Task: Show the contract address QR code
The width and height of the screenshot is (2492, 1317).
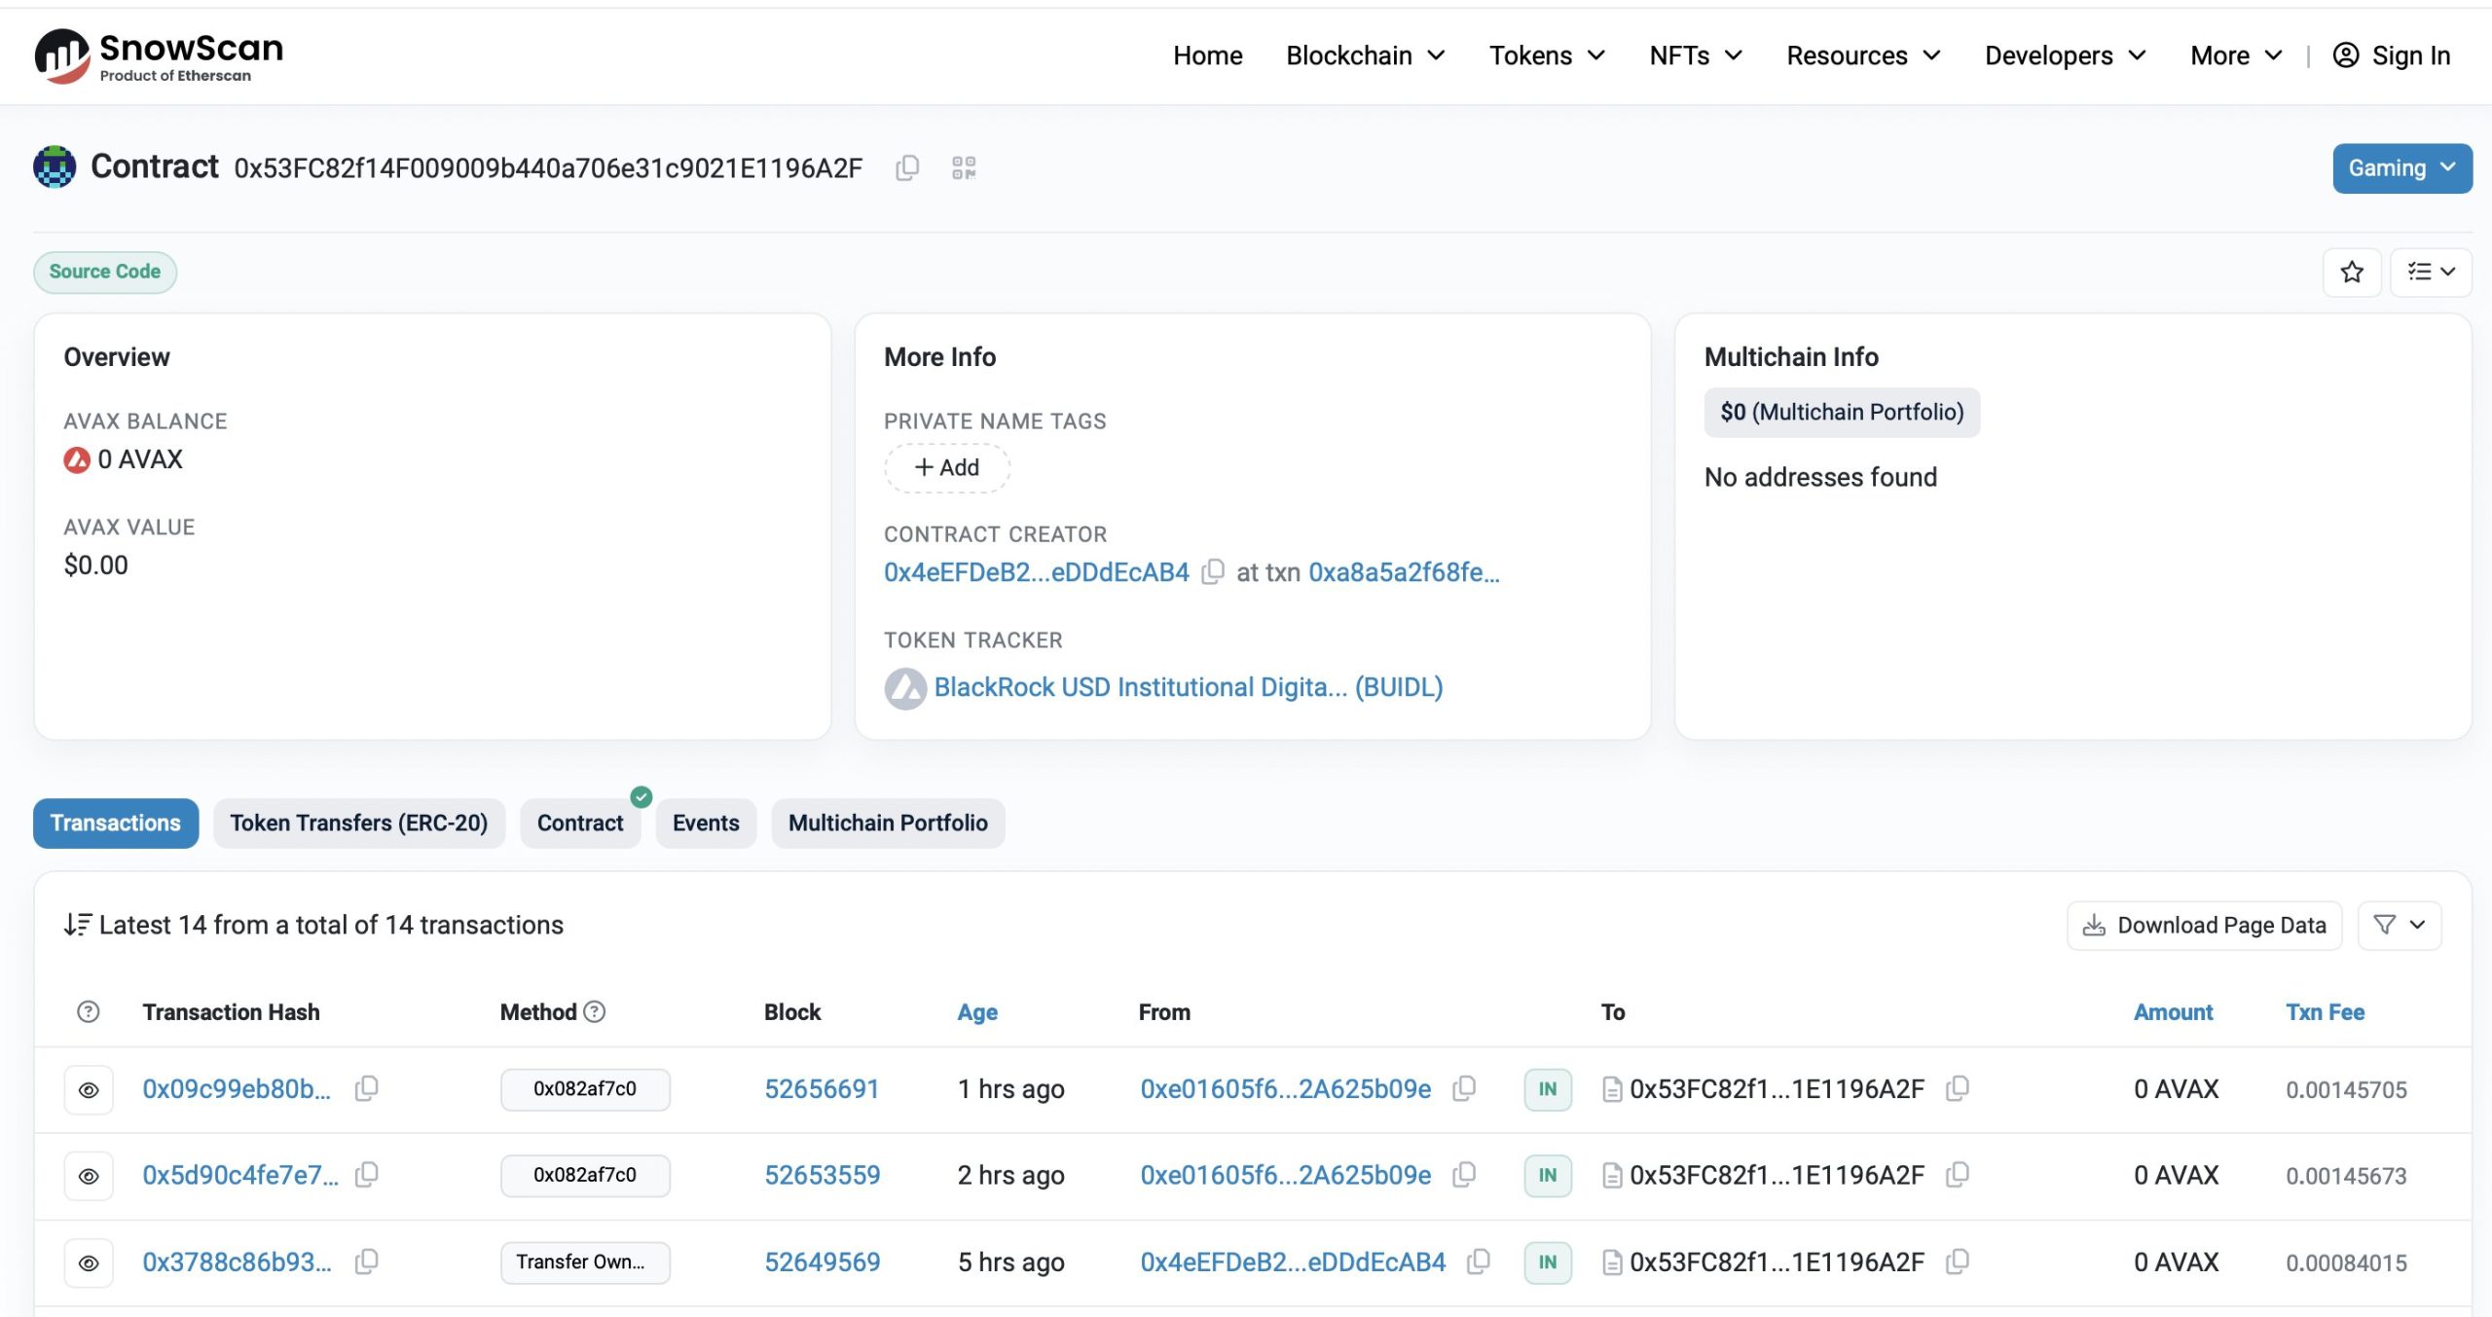Action: click(x=963, y=168)
